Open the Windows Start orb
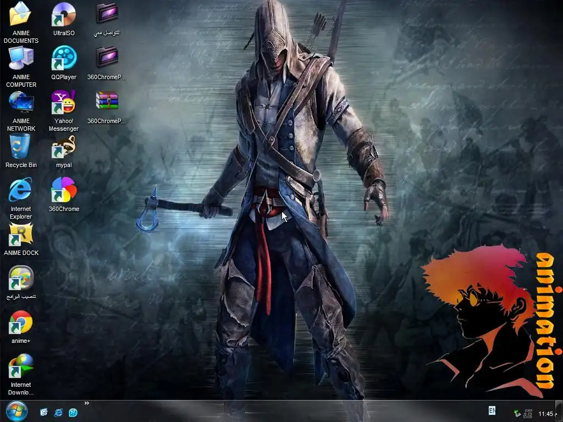 [16, 412]
